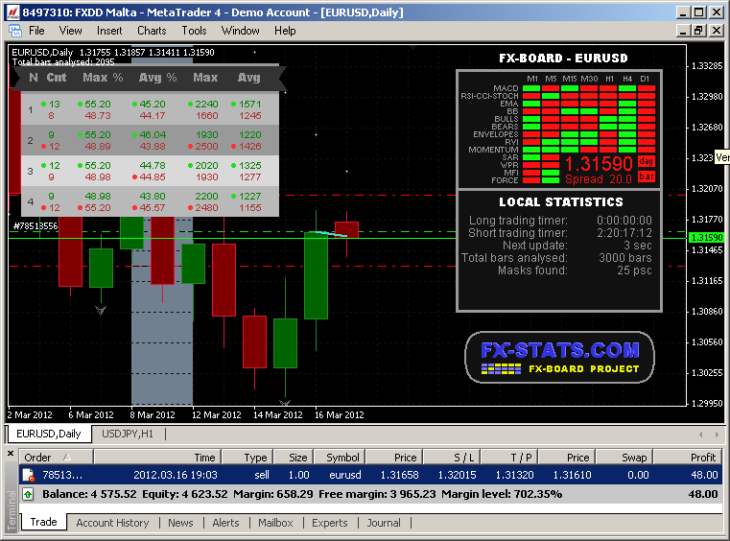Open the File menu
Viewport: 730px width, 541px height.
coord(36,31)
